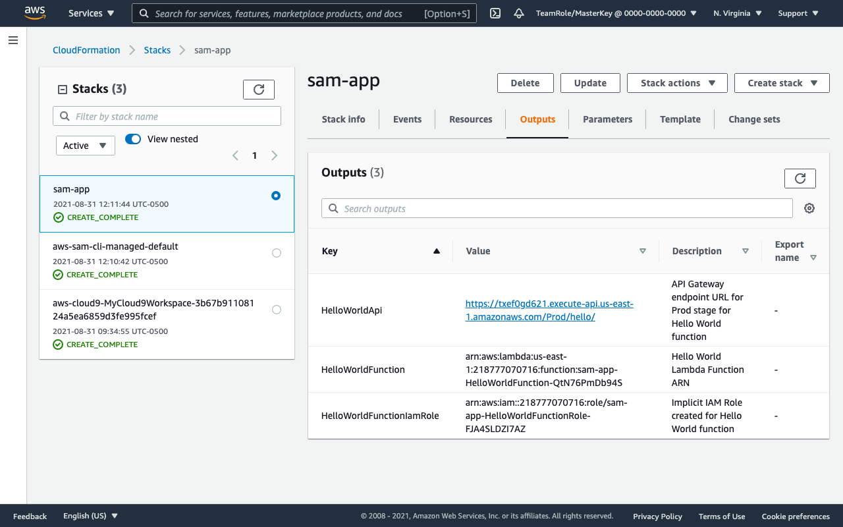Open the N. Virginia region selector
843x527 pixels.
(738, 13)
